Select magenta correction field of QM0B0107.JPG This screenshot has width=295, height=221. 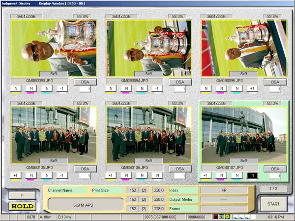pos(221,175)
